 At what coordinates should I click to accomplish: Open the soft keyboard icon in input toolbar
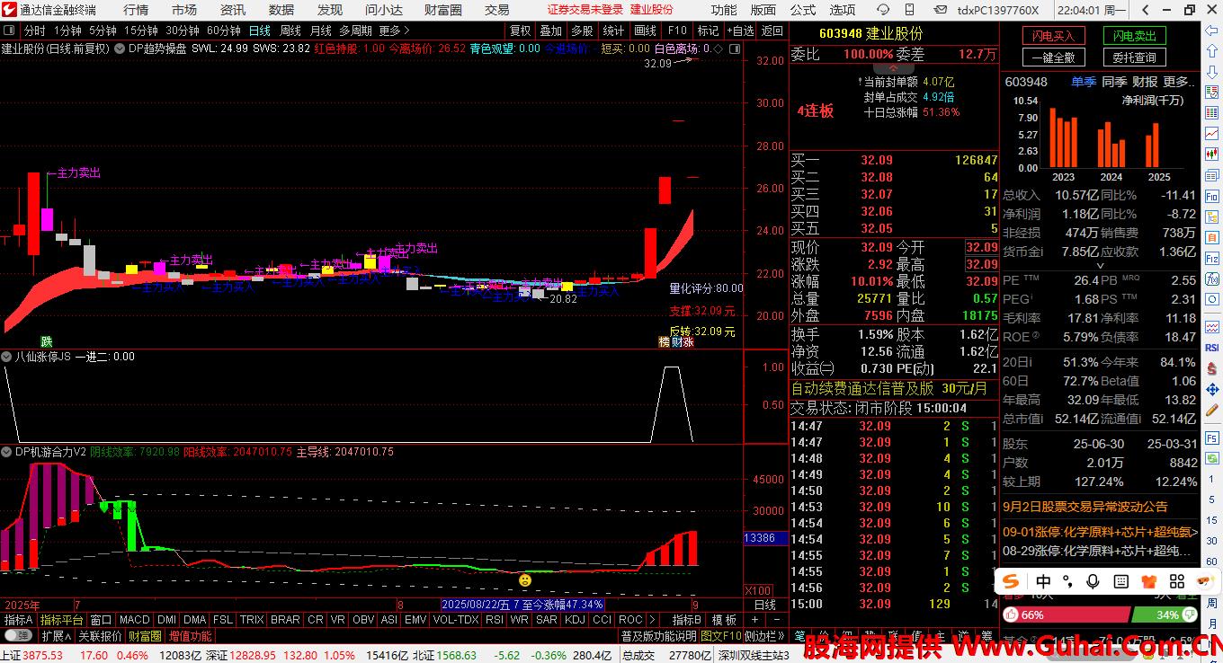click(x=1120, y=580)
